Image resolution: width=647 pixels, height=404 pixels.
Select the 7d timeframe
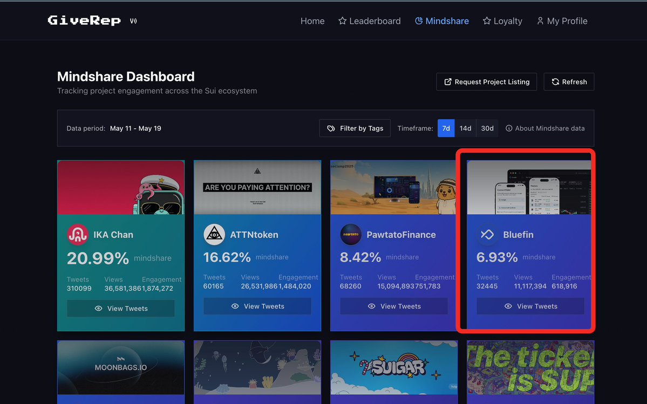click(446, 128)
